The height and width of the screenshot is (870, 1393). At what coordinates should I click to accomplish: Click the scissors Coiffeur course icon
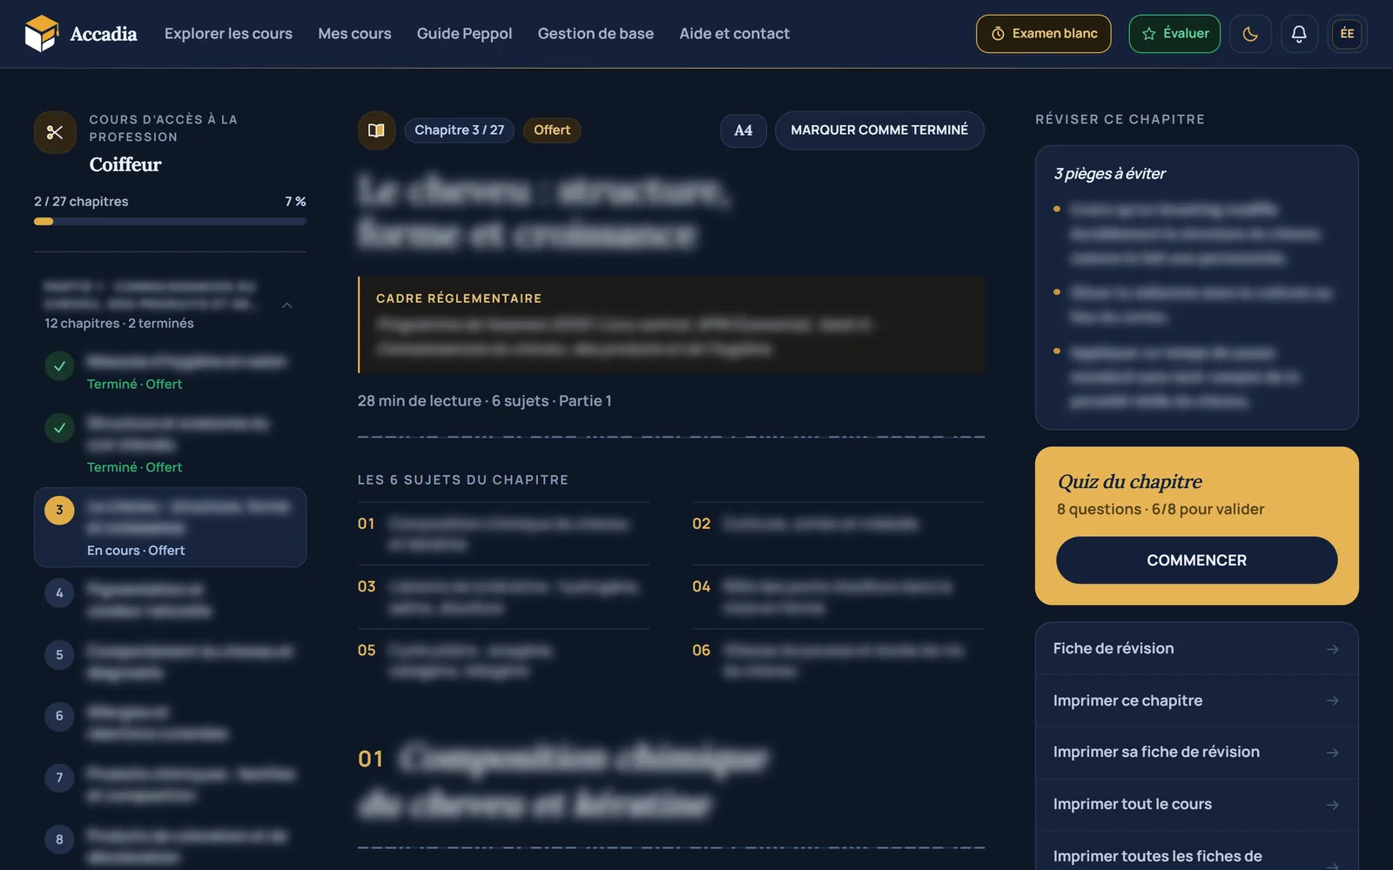pos(55,132)
